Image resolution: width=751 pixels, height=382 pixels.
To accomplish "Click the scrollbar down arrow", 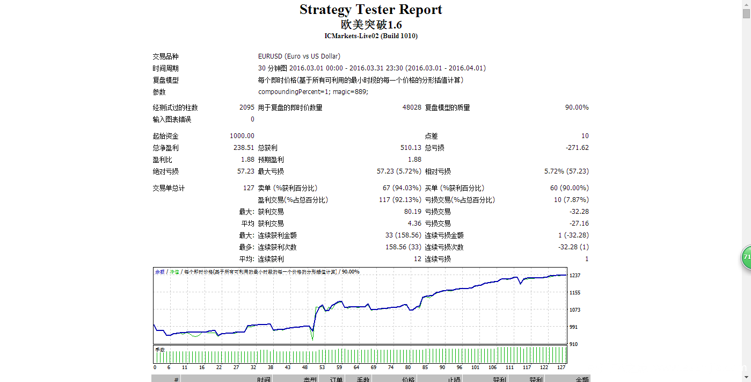I will [746, 378].
